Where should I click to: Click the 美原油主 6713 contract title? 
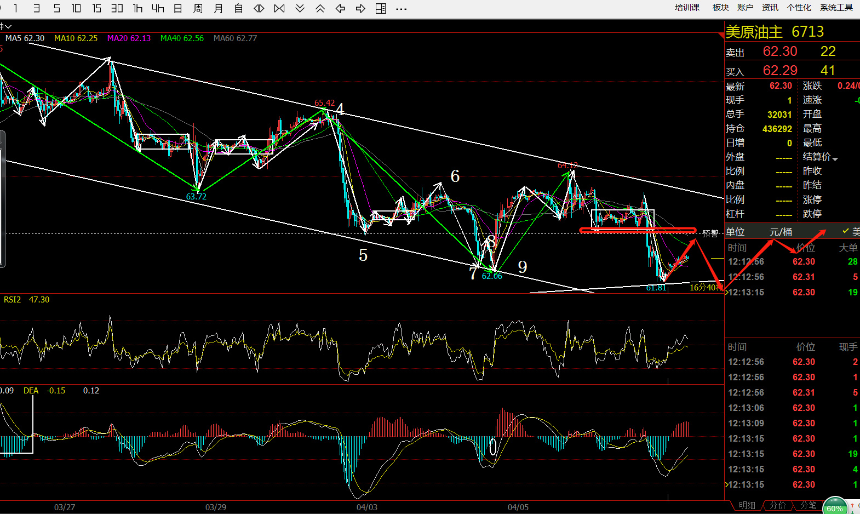pyautogui.click(x=775, y=32)
